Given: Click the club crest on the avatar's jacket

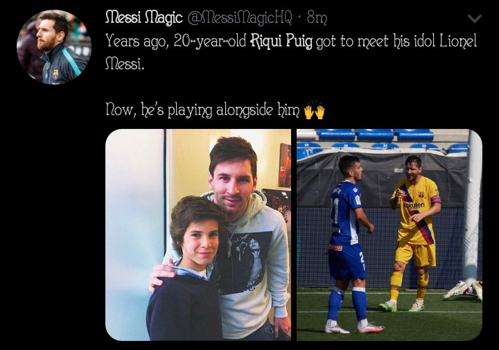Looking at the screenshot, I should coord(55,74).
